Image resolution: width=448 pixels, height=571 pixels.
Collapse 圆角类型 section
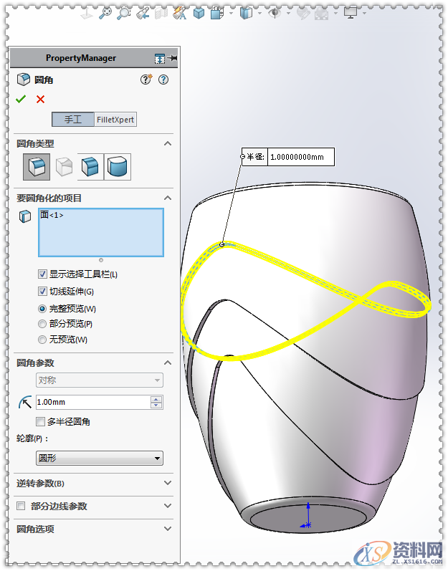(168, 143)
